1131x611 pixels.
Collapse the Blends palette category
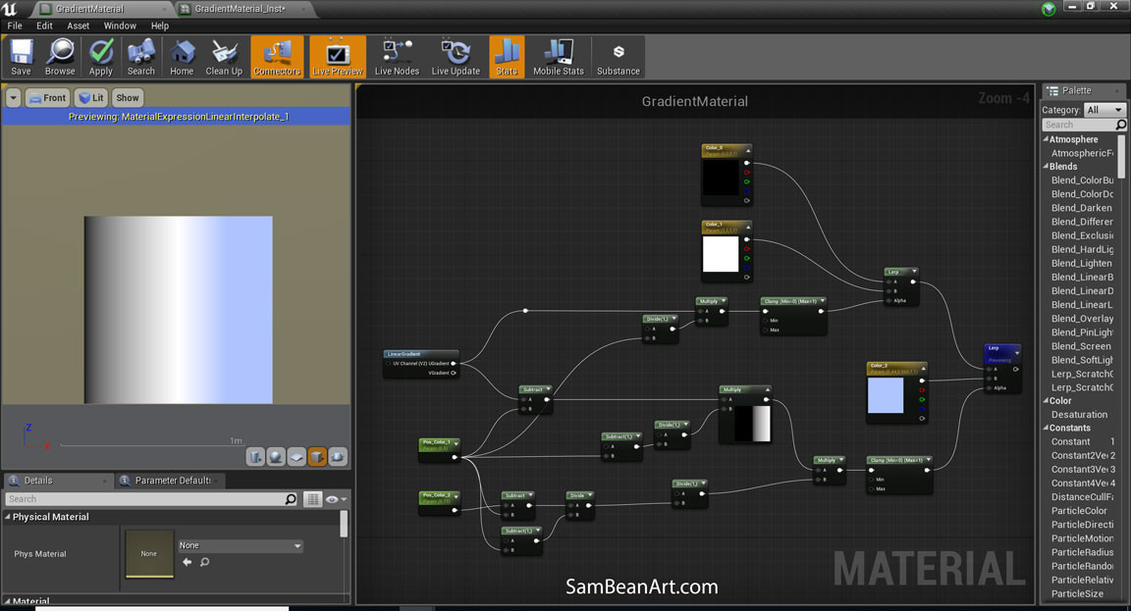(1046, 166)
